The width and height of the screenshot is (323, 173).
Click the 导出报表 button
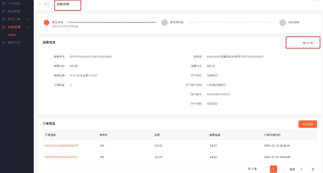(308, 124)
